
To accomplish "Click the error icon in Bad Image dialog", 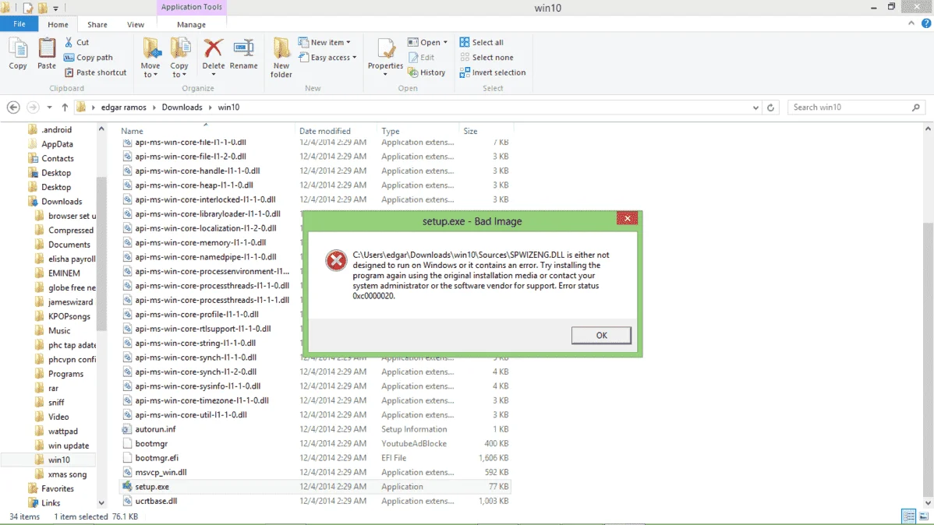I will coord(336,260).
